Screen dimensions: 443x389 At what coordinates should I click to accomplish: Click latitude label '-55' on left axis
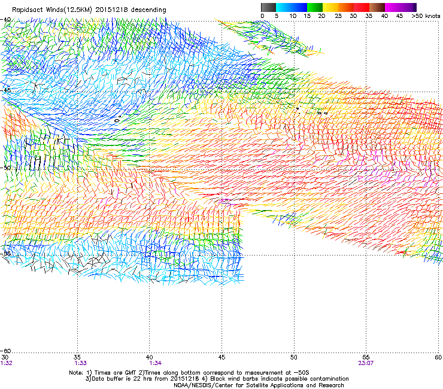coord(5,253)
